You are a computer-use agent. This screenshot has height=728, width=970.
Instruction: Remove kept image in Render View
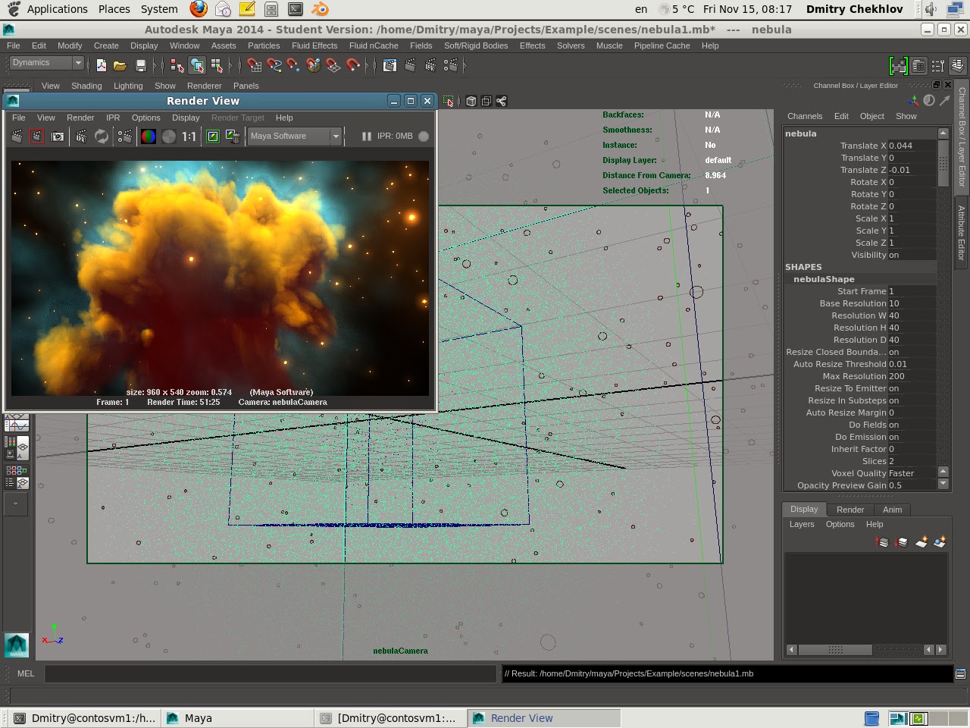pyautogui.click(x=233, y=136)
